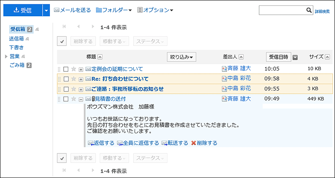Click 全員に返信する in the preview
Viewport: 335px width, 178px height.
pos(138,143)
